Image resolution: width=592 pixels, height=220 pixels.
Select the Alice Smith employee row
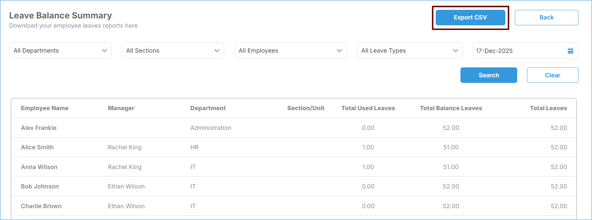pos(37,147)
